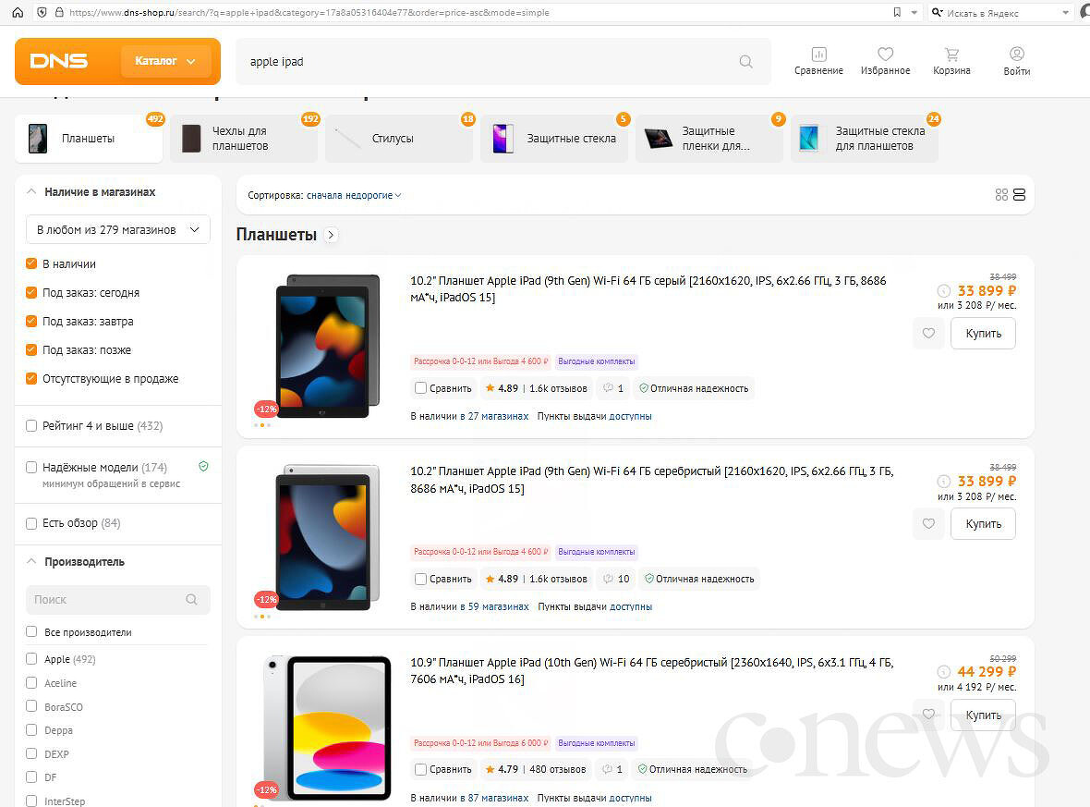This screenshot has height=807, width=1090.
Task: Select the Чехлы для планшетов category
Action: click(244, 139)
